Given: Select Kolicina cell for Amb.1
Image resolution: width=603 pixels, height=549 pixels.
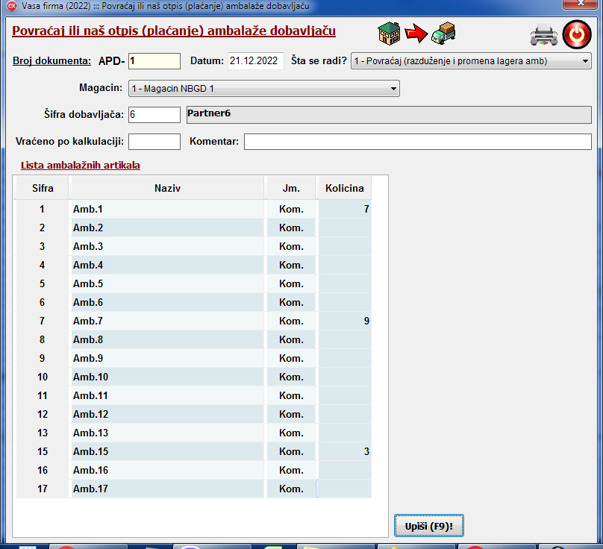Looking at the screenshot, I should tap(345, 209).
